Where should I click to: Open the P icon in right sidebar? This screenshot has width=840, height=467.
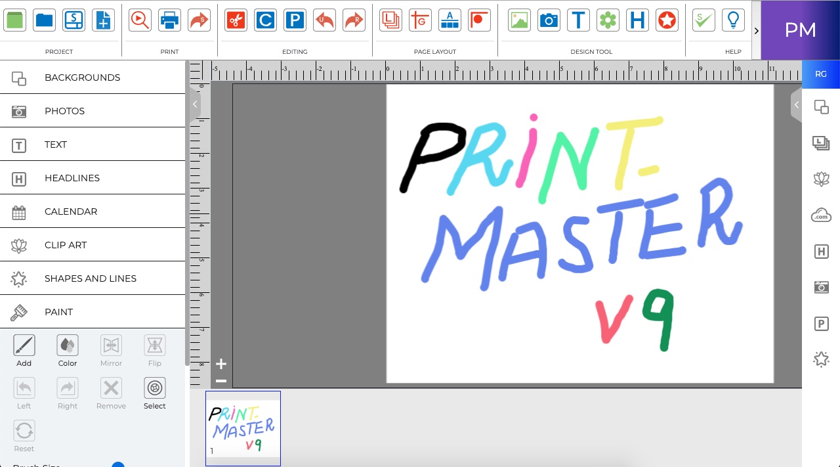coord(821,323)
